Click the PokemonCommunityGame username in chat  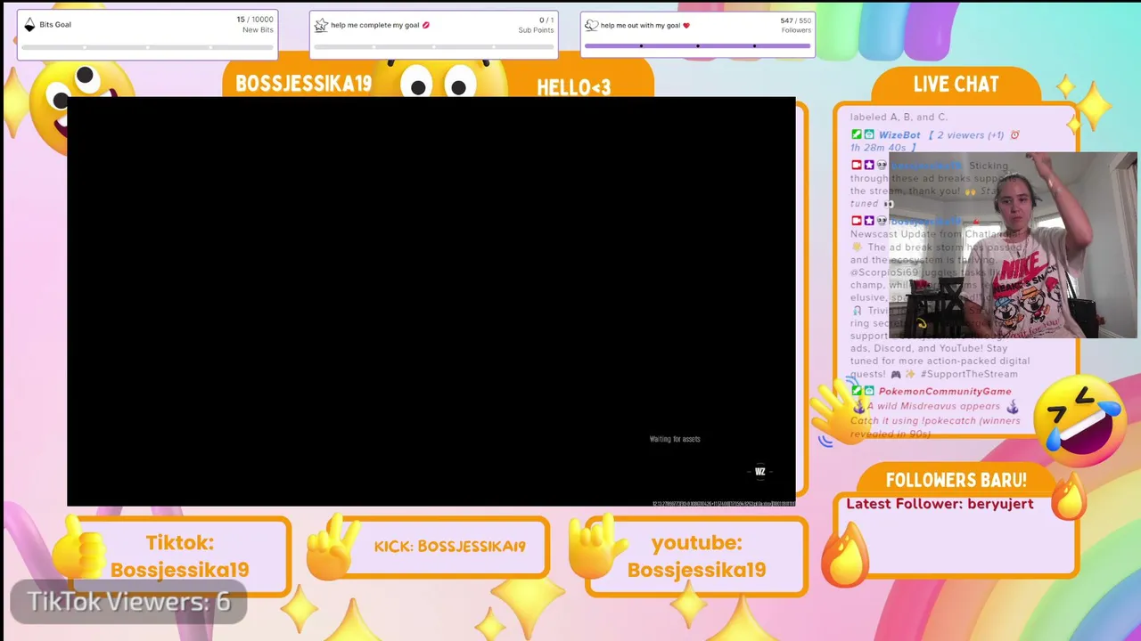pyautogui.click(x=945, y=391)
